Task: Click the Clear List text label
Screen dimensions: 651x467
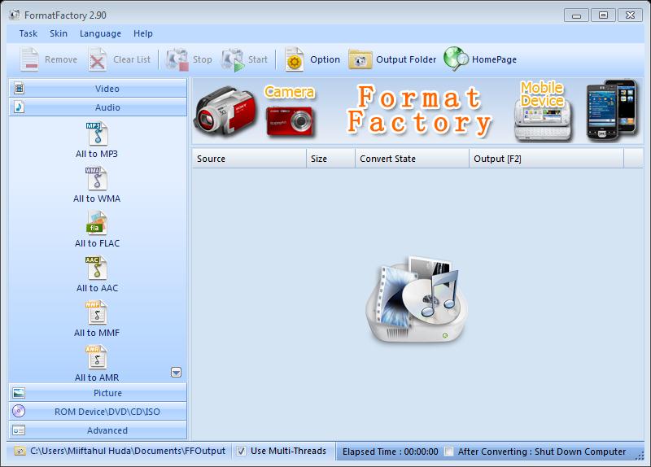Action: 132,59
